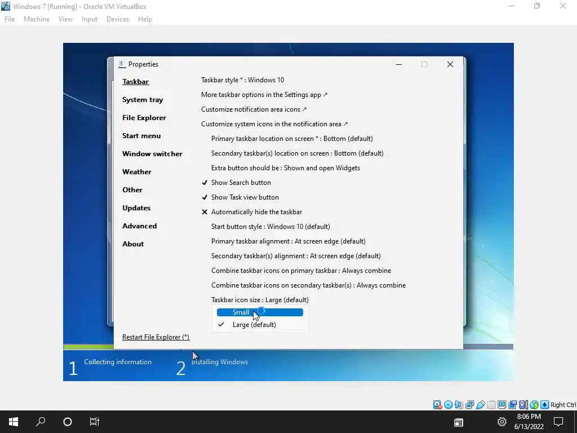577x433 pixels.
Task: Click the VirtualBox window title icon
Action: point(6,6)
